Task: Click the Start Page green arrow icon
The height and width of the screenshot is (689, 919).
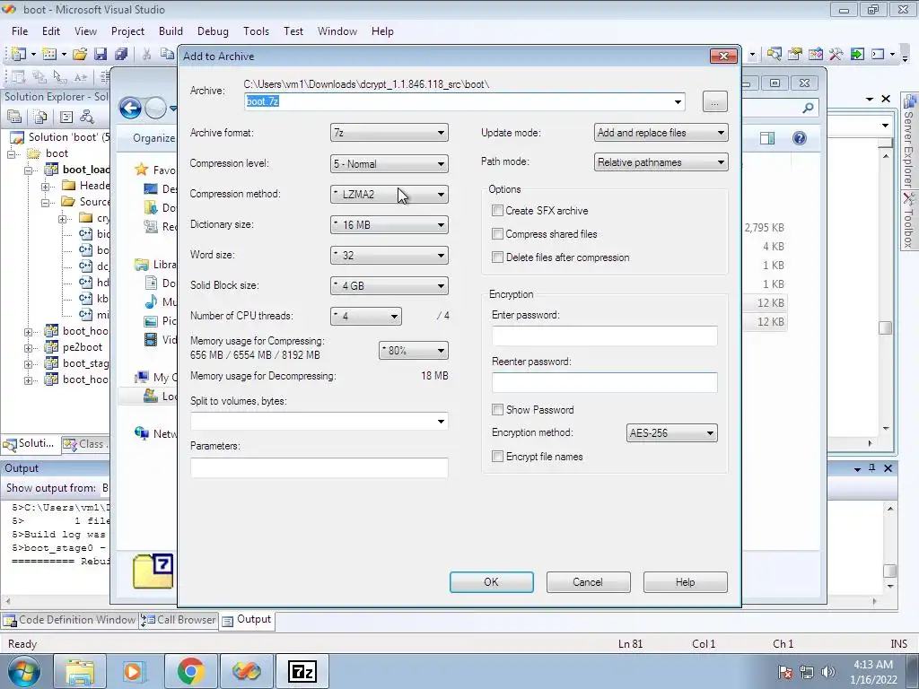Action: tap(857, 54)
